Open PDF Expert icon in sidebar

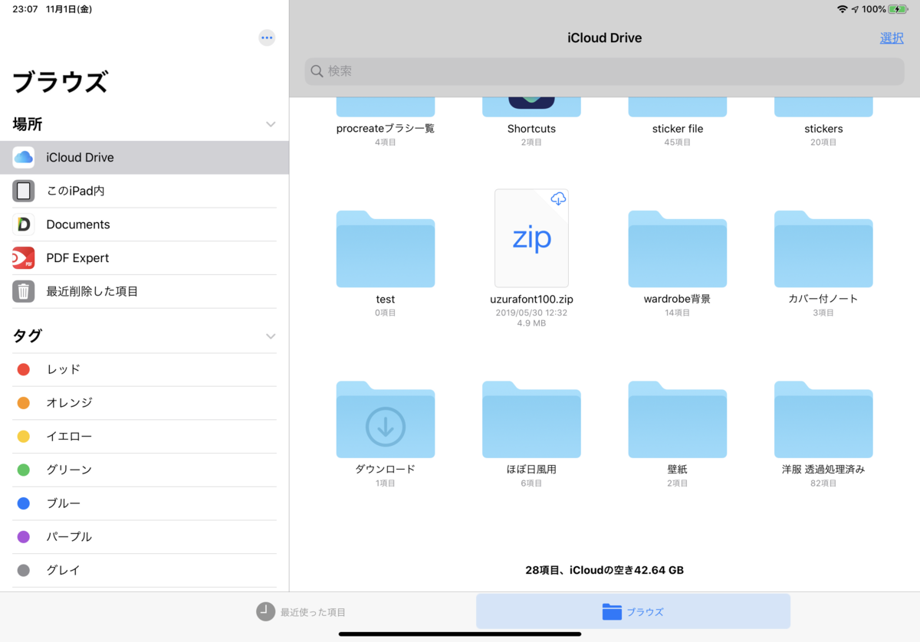tap(24, 258)
